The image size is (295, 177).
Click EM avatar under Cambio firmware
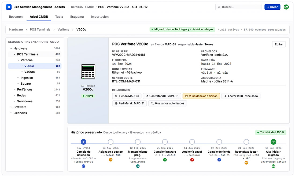165,160
